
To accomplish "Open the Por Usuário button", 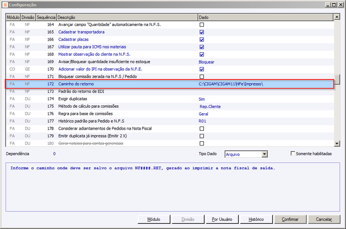I will point(222,219).
